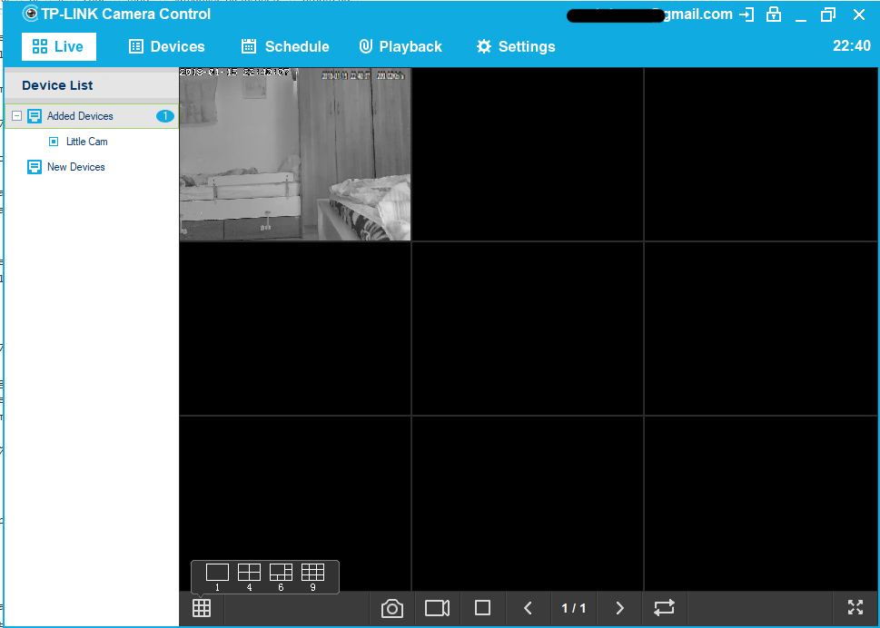Select the single-screen layout option

(x=217, y=575)
